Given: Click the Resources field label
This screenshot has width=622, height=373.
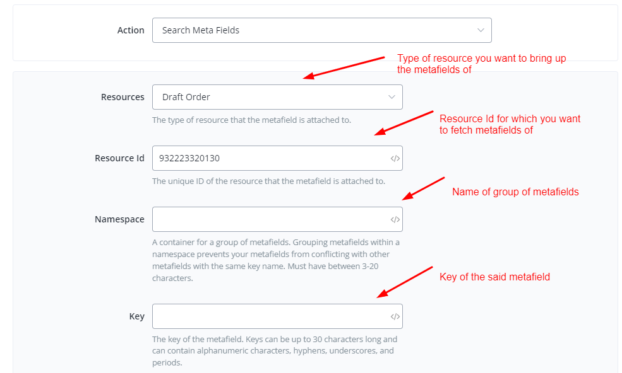Looking at the screenshot, I should pos(123,97).
